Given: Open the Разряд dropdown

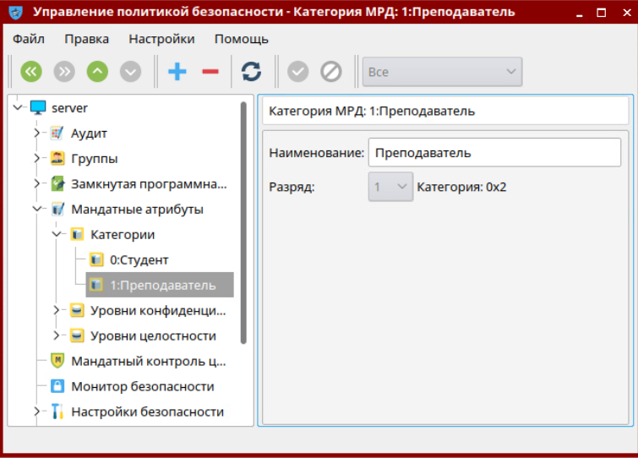Looking at the screenshot, I should [390, 187].
